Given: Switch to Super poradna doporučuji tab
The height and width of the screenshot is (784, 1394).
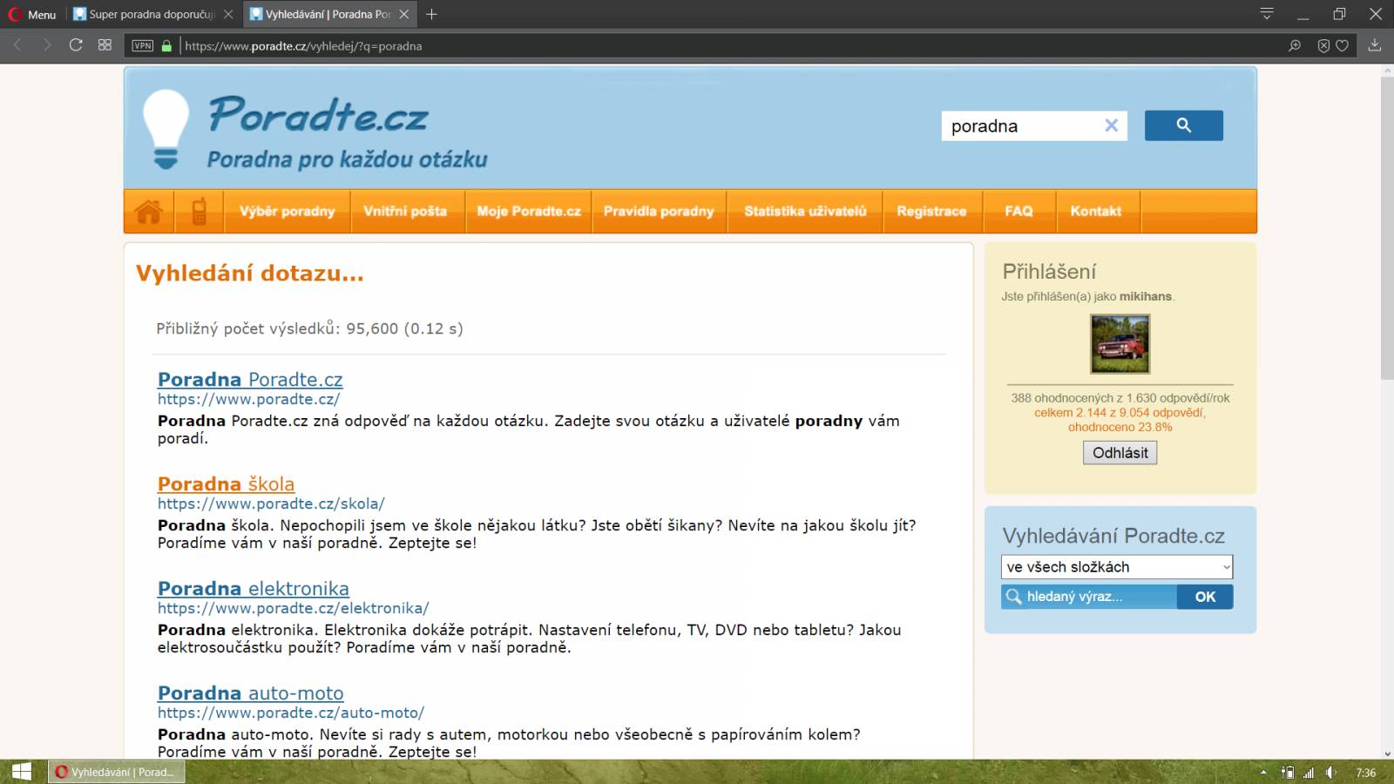Looking at the screenshot, I should pos(152,14).
